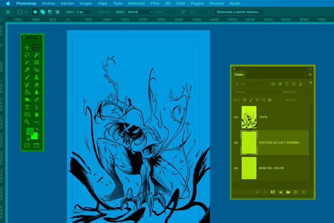Open the Capa menu
Image resolution: width=334 pixels, height=223 pixels.
[103, 3]
